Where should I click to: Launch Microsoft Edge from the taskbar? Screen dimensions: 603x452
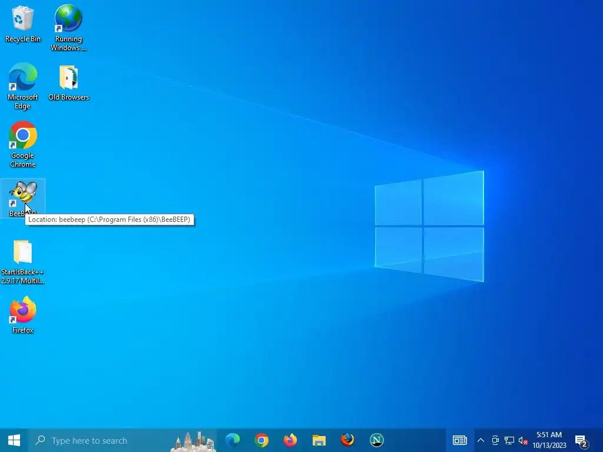(x=232, y=440)
